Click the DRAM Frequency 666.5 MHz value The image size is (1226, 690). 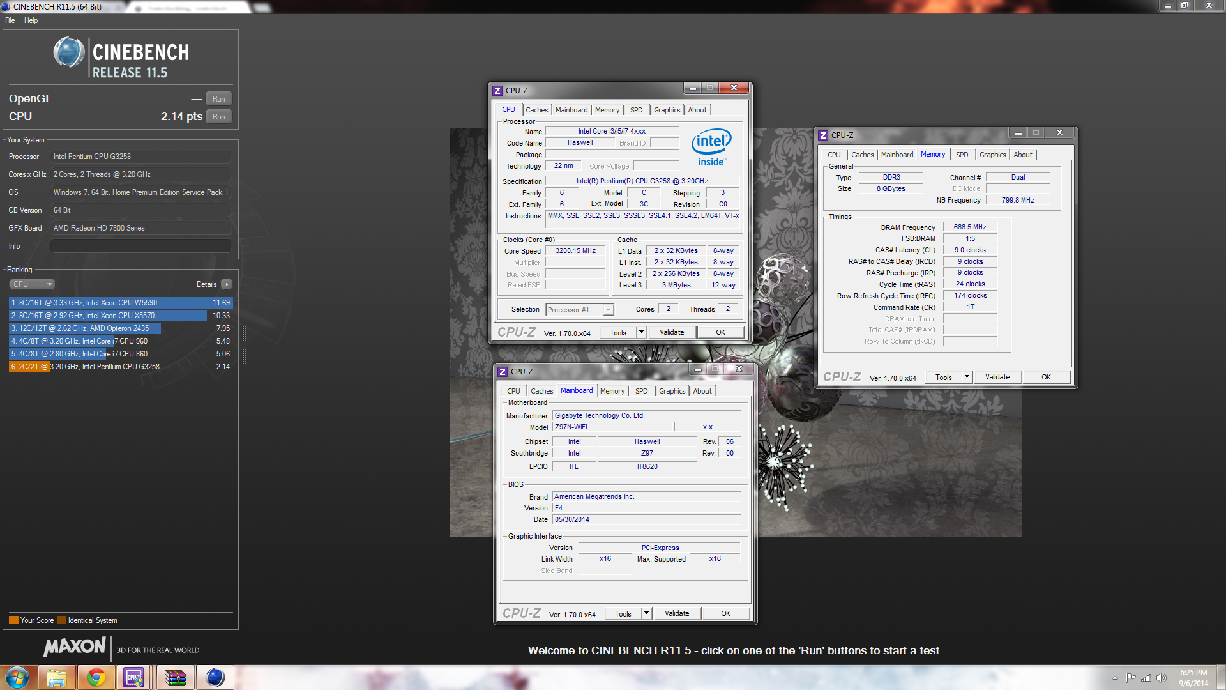pyautogui.click(x=970, y=227)
